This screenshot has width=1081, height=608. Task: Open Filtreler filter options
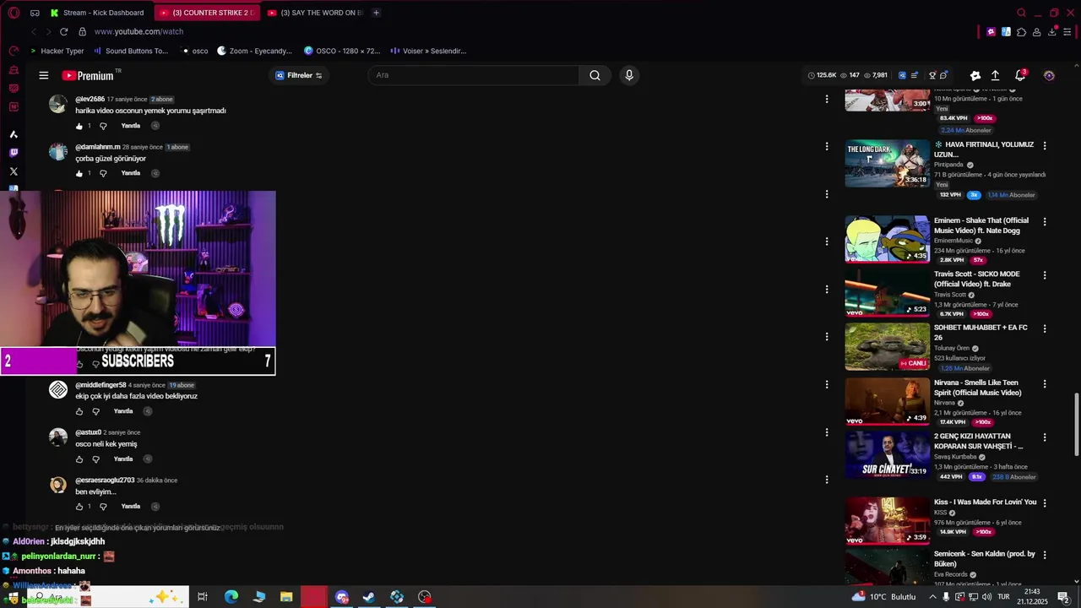(x=299, y=75)
